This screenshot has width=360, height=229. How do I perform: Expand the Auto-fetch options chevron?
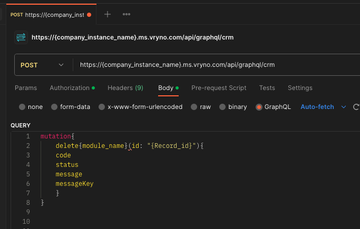click(x=344, y=107)
